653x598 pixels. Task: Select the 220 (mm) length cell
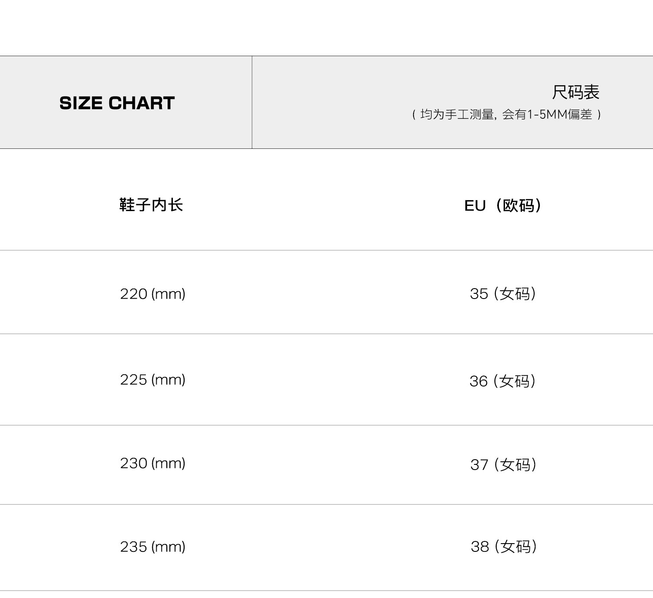point(152,294)
